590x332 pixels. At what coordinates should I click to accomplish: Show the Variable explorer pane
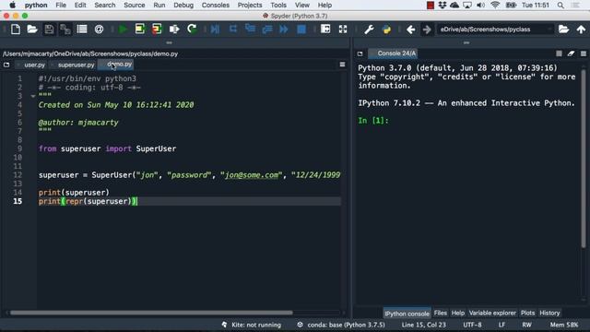(492, 313)
